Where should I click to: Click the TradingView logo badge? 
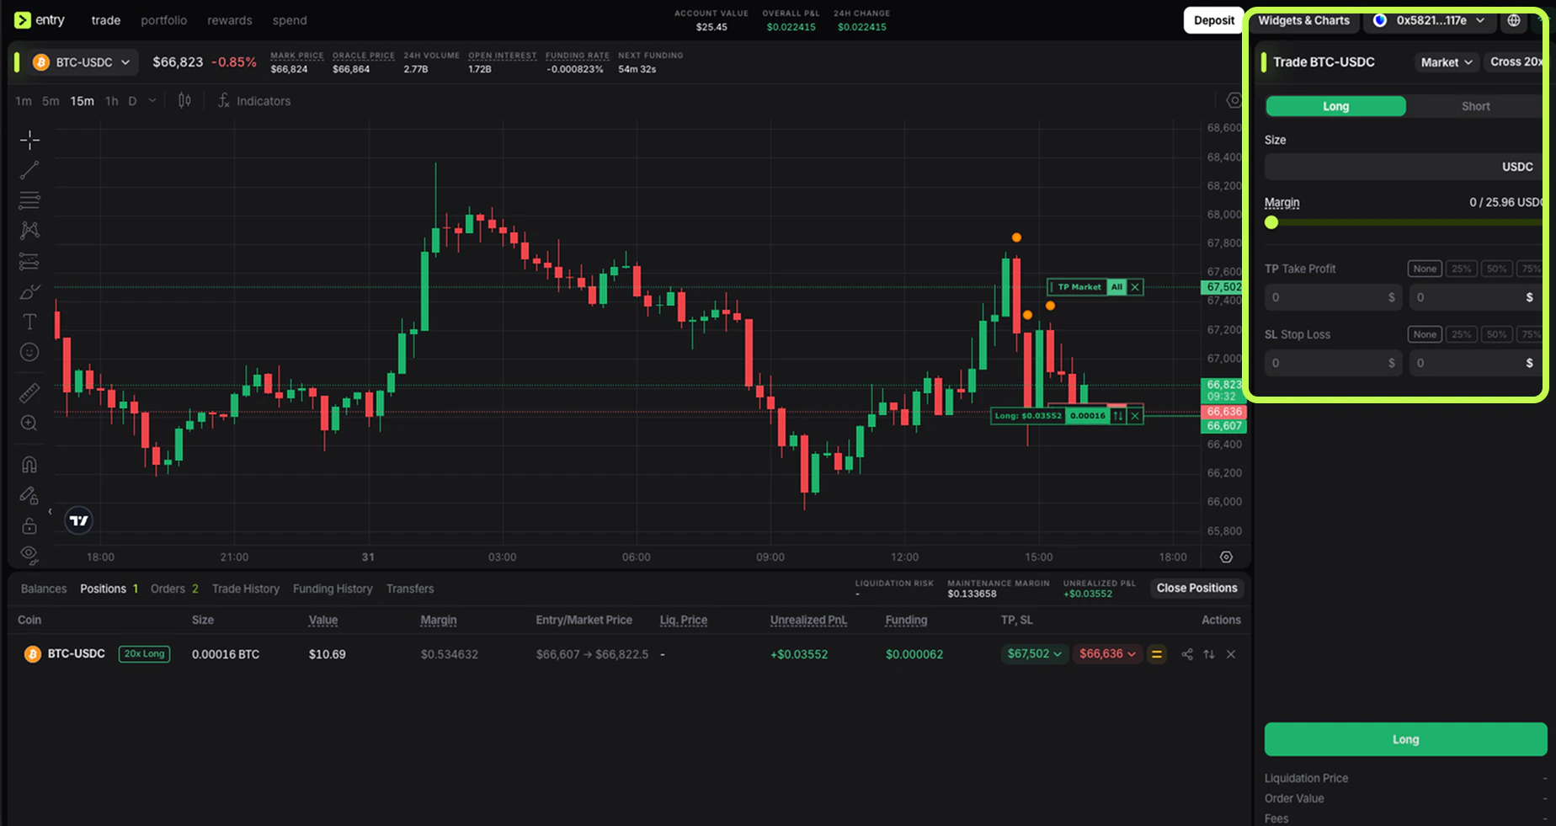(x=79, y=520)
